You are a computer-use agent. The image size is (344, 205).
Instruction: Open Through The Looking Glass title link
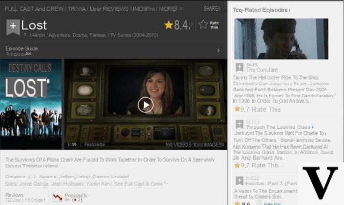[278, 127]
